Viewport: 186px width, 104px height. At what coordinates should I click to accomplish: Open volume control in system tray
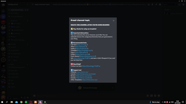point(165,102)
